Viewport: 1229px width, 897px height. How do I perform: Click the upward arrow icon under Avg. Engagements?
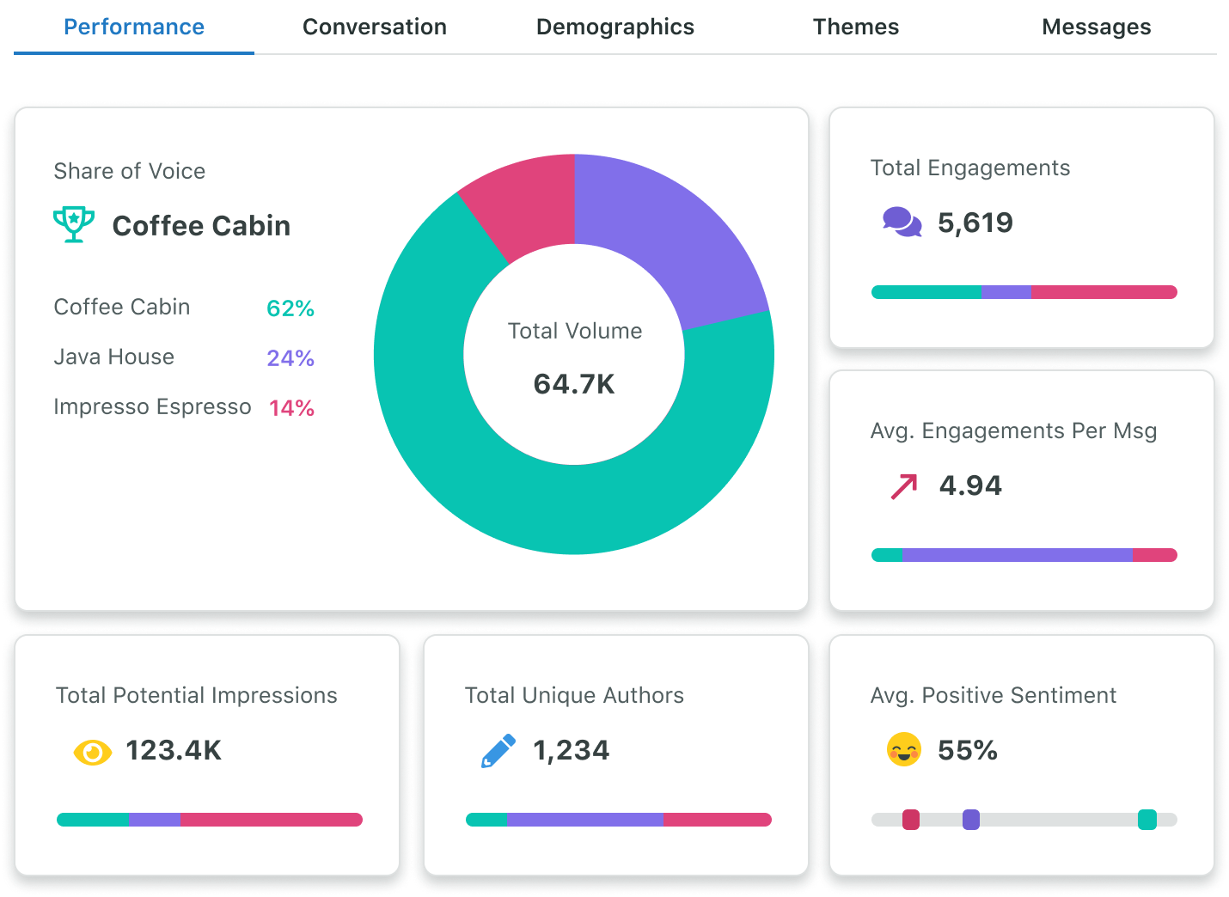[904, 485]
